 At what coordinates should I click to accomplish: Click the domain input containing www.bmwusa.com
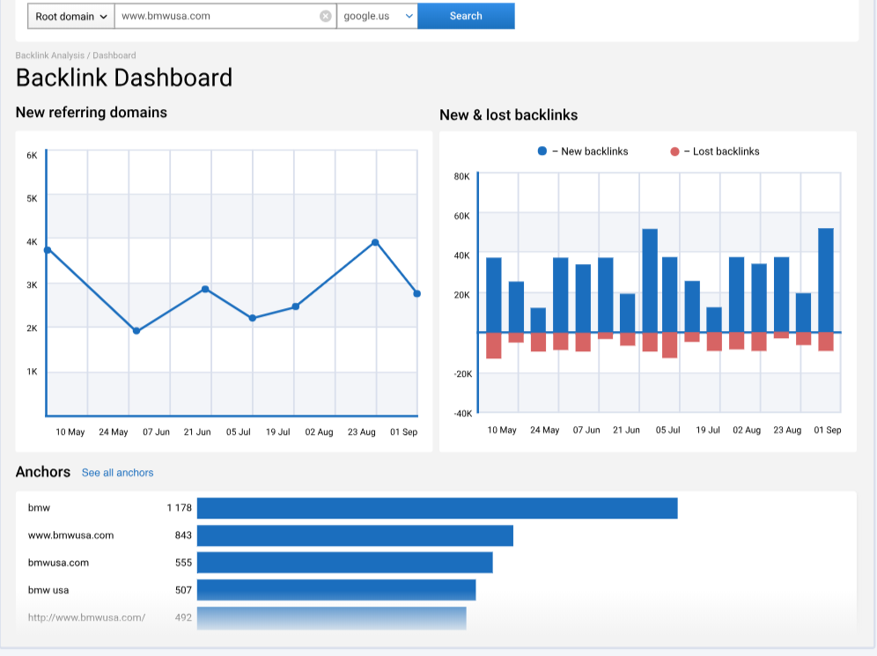click(x=220, y=16)
